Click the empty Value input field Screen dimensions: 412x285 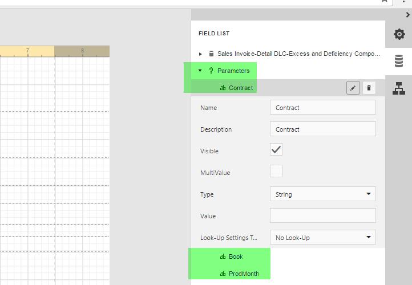pyautogui.click(x=322, y=216)
